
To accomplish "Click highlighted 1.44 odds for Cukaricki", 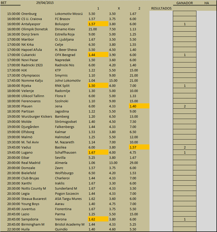I will [98, 55].
